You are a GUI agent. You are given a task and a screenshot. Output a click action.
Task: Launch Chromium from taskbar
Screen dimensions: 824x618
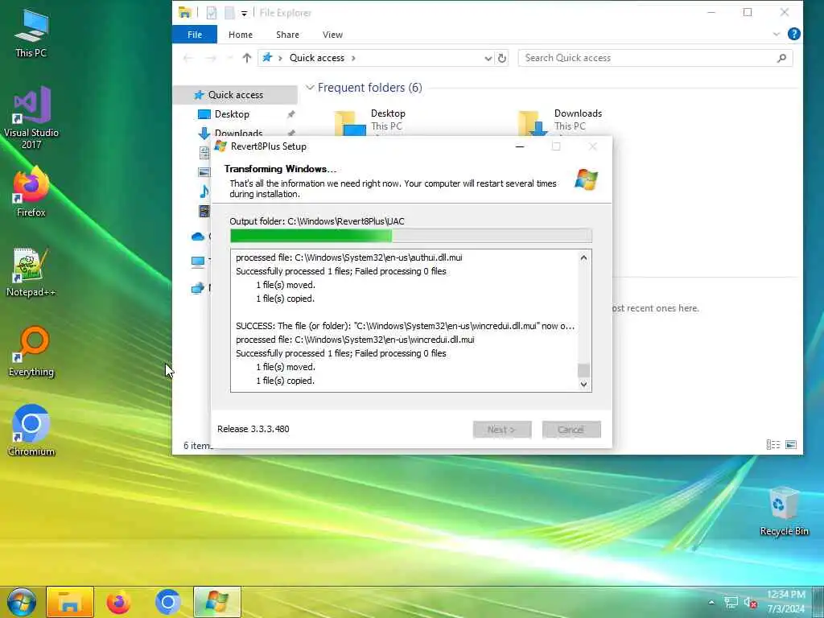pos(168,602)
